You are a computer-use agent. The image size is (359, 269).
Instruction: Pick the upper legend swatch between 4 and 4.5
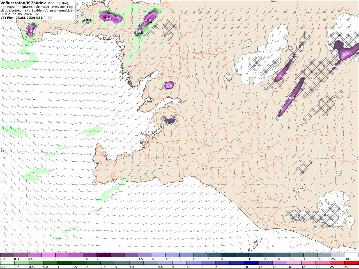(159, 255)
